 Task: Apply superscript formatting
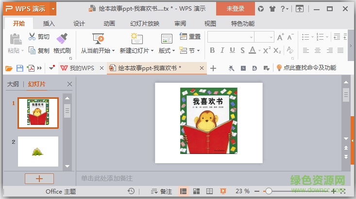(267, 50)
